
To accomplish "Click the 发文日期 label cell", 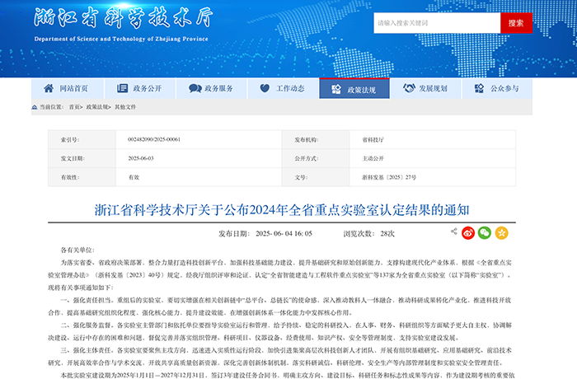I will tap(82, 158).
